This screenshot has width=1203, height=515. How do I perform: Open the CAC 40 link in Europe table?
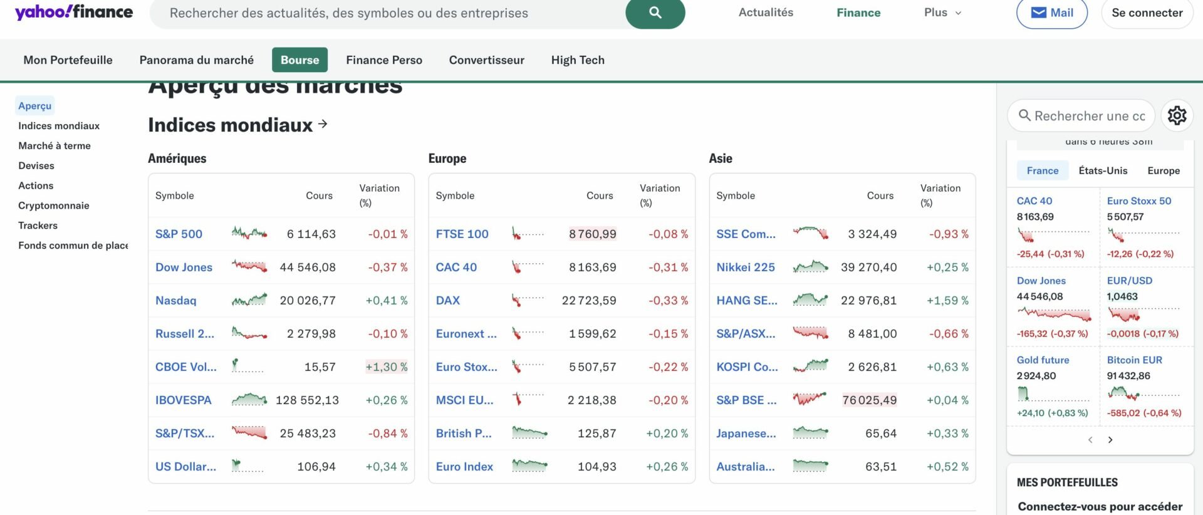456,267
